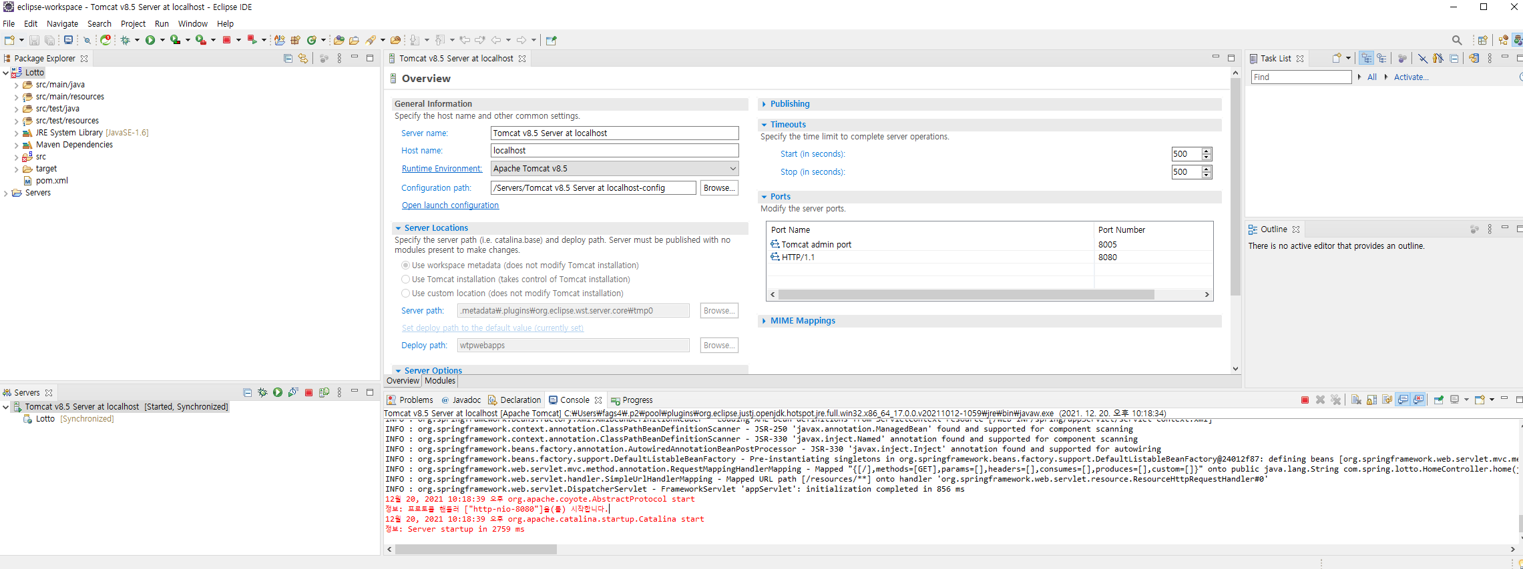The height and width of the screenshot is (569, 1523).
Task: Click the Find field in Task List
Action: click(1301, 77)
